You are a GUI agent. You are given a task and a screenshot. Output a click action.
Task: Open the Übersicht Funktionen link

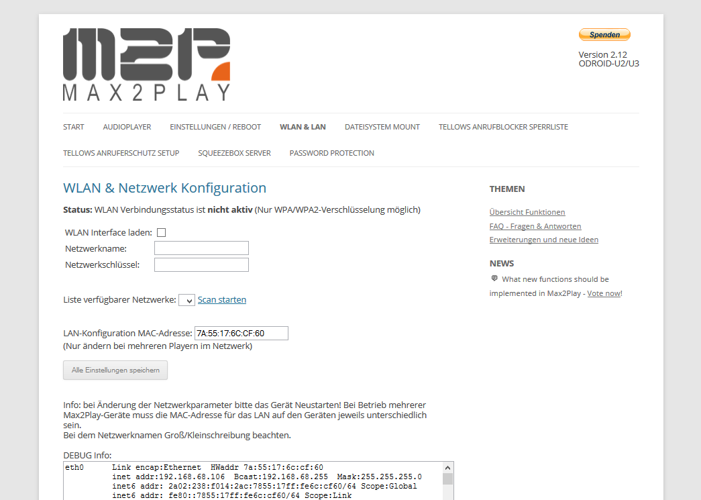pos(527,212)
